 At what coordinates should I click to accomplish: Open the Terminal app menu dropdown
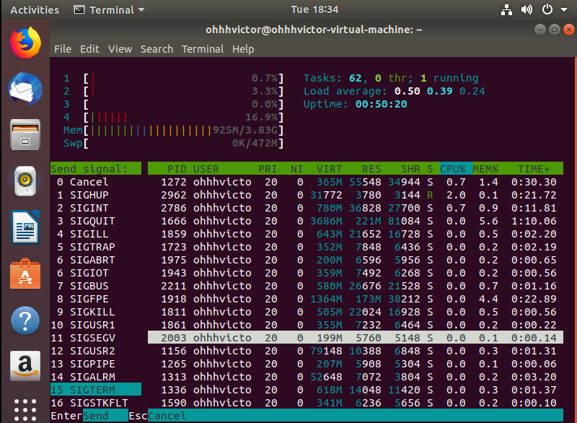pyautogui.click(x=110, y=10)
